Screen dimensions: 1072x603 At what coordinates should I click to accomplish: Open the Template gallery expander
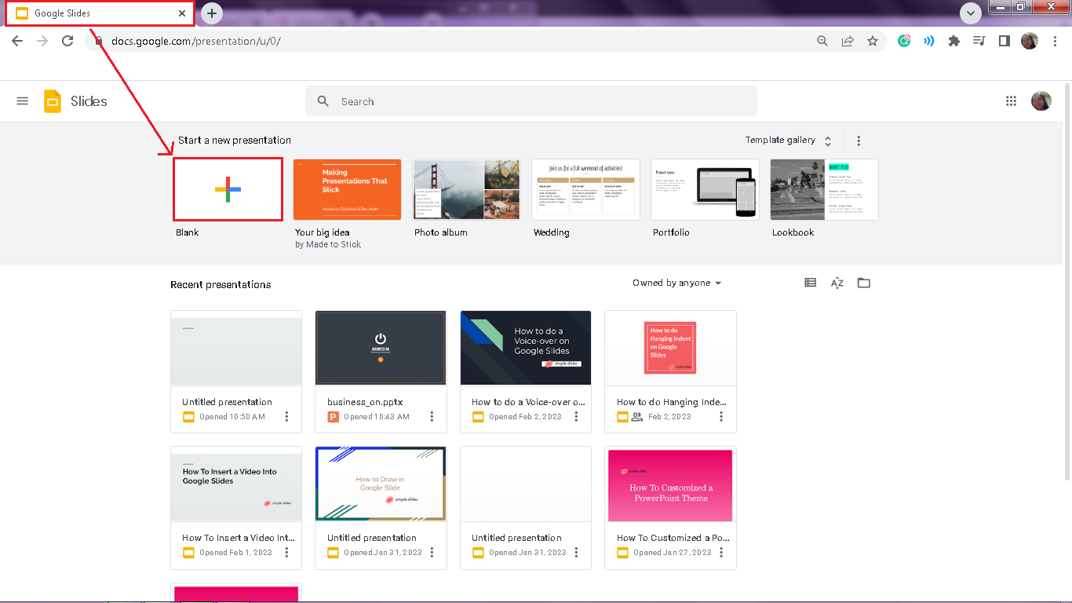coord(826,140)
